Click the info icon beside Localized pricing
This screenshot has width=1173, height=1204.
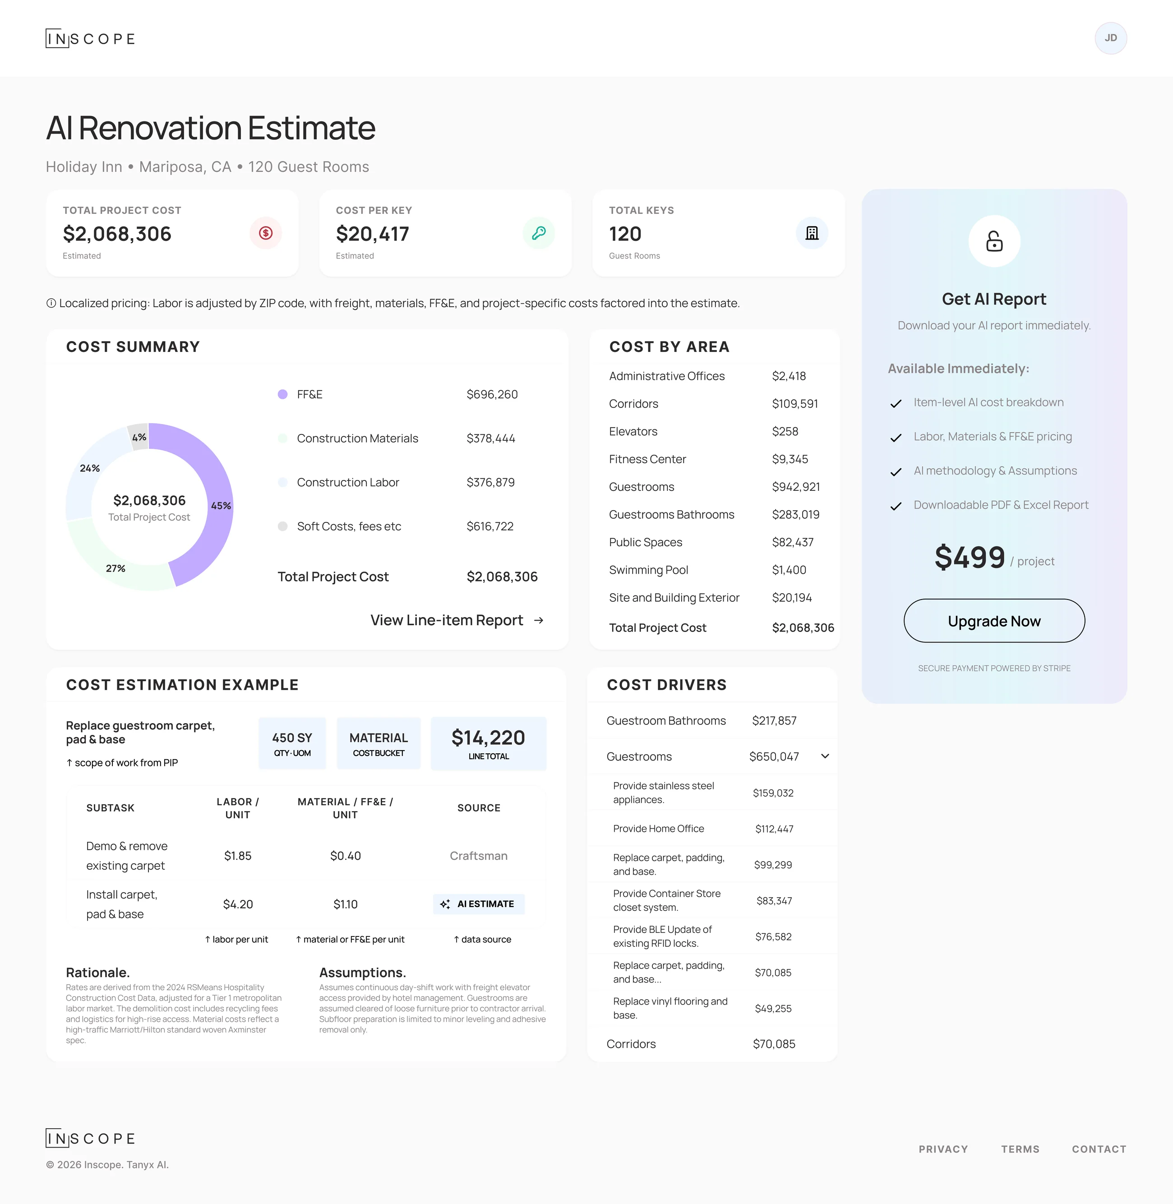click(51, 303)
